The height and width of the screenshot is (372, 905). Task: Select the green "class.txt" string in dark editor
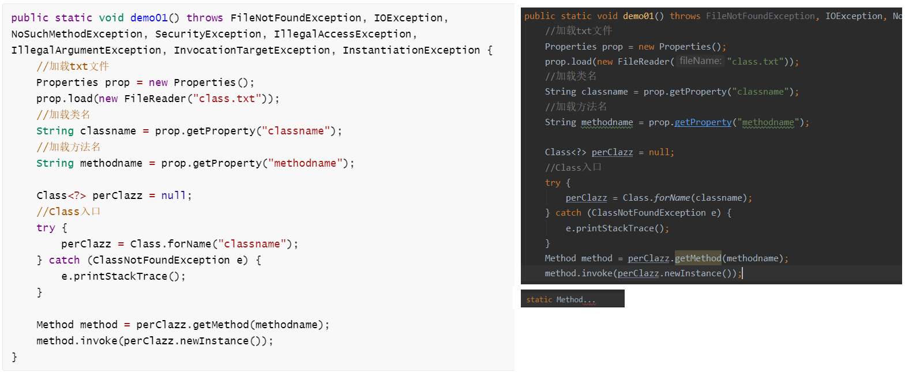point(756,61)
